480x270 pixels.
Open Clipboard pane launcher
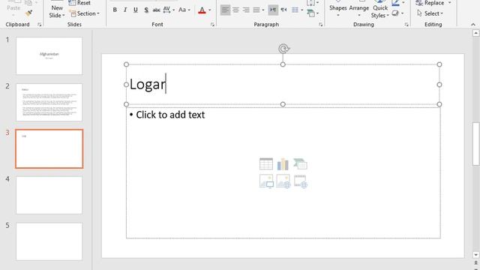point(40,25)
